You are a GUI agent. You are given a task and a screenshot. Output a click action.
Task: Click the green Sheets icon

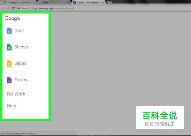pyautogui.click(x=9, y=47)
